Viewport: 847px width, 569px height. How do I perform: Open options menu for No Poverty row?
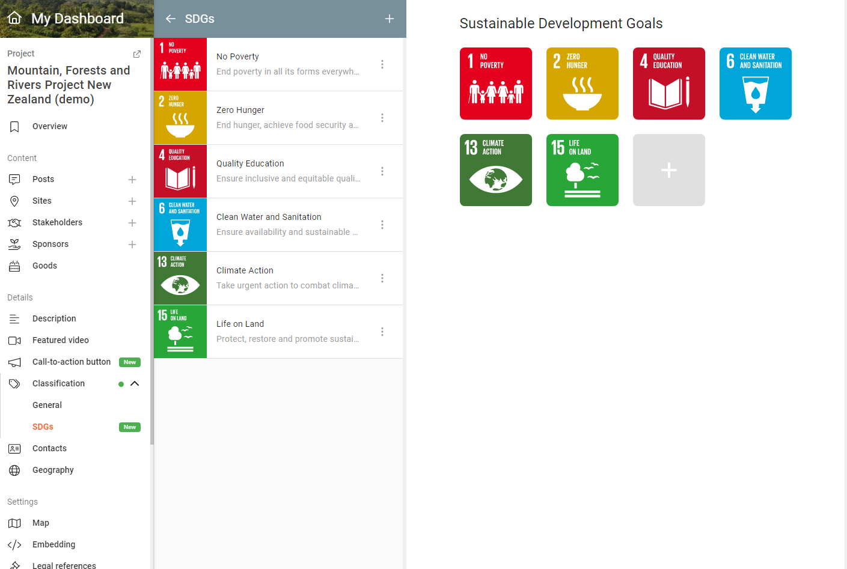pos(382,64)
